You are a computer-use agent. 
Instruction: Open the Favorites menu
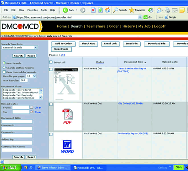(33, 10)
